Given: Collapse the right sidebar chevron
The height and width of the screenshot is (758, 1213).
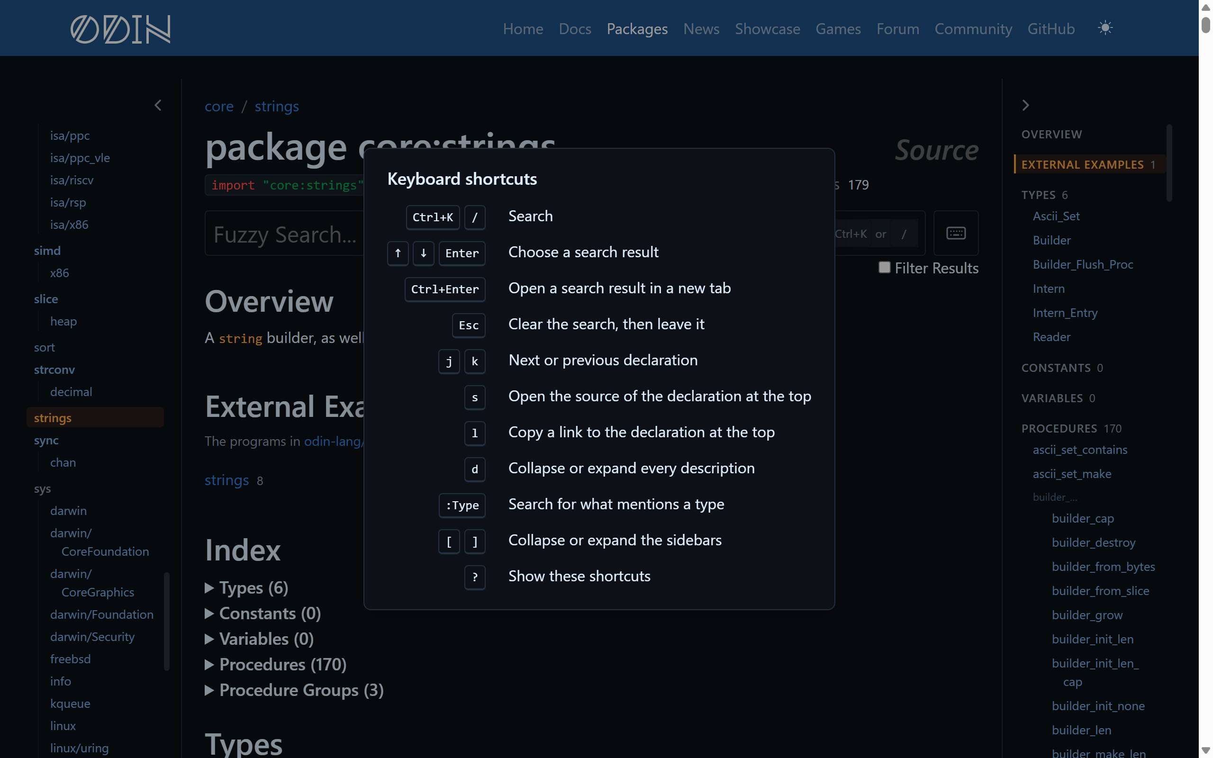Looking at the screenshot, I should 1025,105.
